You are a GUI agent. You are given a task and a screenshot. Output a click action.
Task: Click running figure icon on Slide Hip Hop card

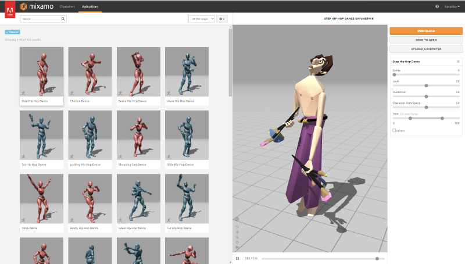pos(169,156)
